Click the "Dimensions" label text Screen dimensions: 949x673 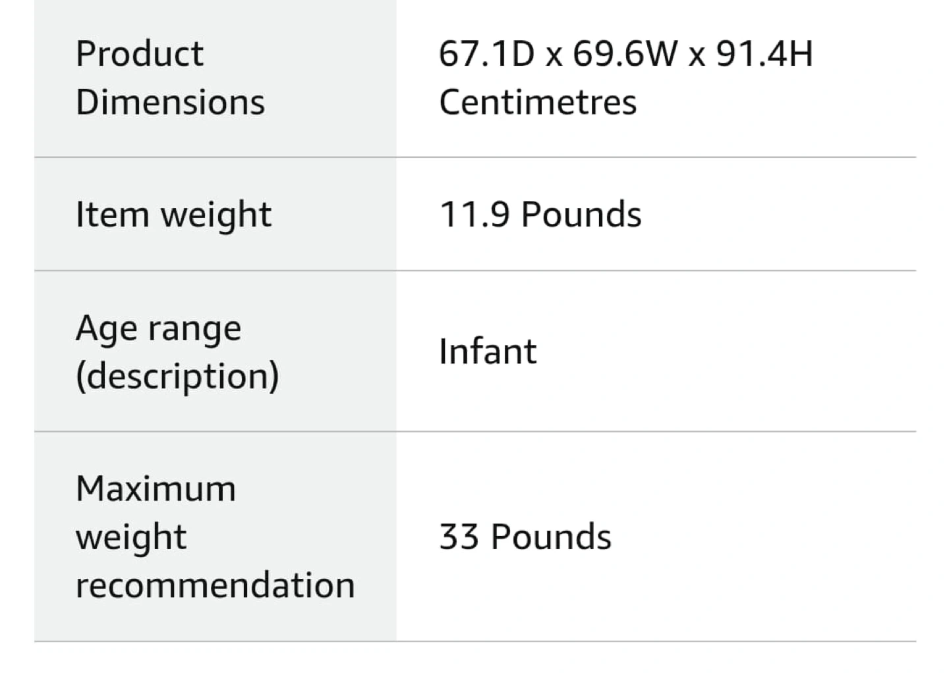click(x=170, y=102)
